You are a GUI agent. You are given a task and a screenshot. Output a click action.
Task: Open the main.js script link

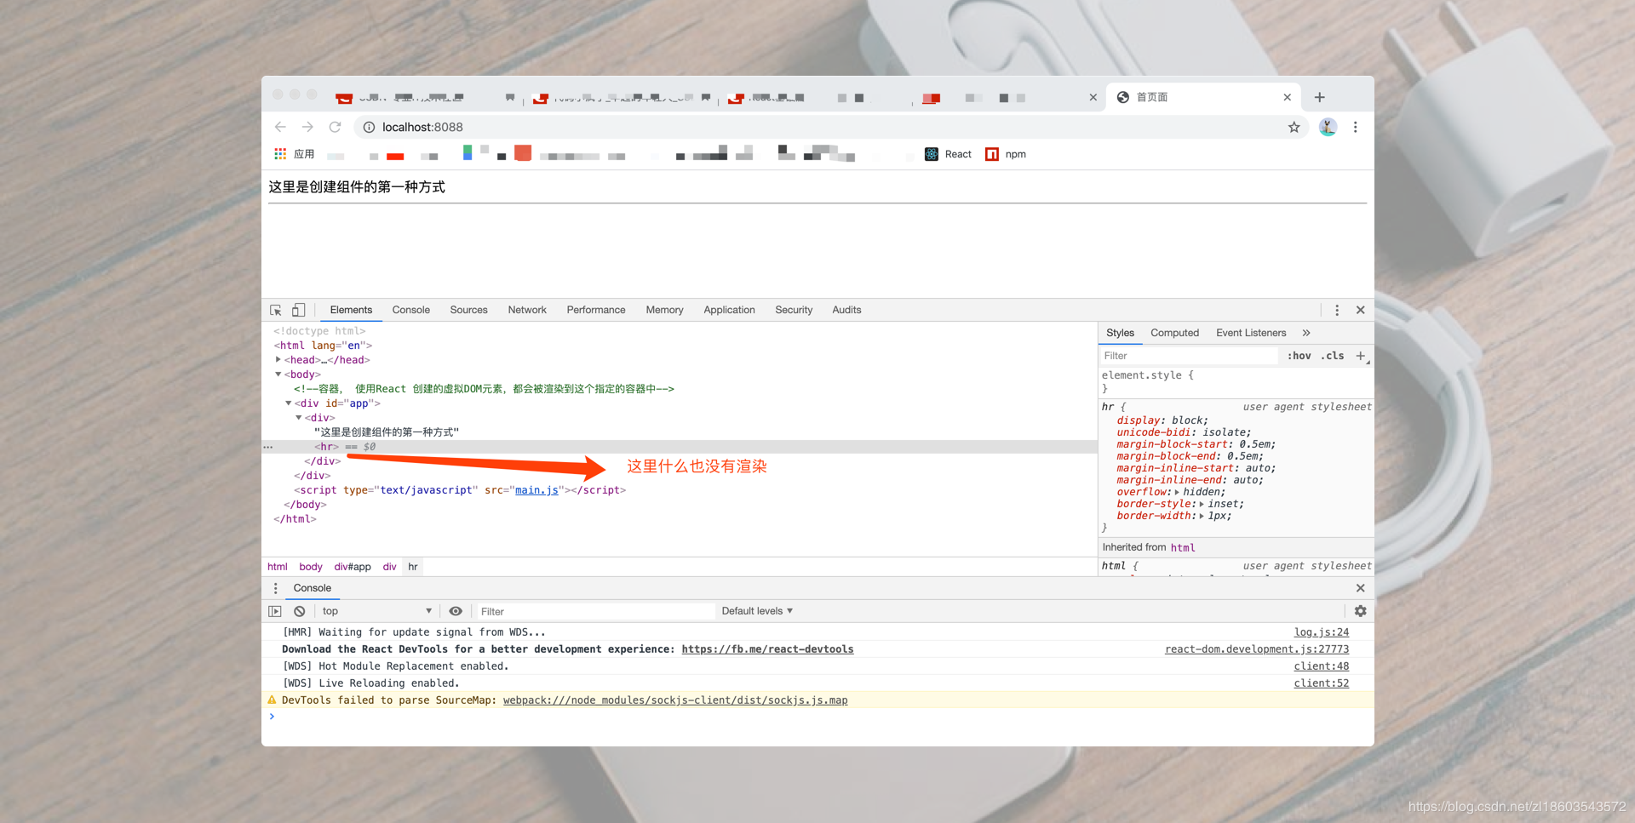coord(536,490)
